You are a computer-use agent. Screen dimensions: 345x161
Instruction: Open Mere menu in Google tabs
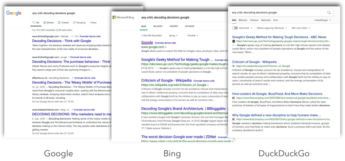(93, 23)
